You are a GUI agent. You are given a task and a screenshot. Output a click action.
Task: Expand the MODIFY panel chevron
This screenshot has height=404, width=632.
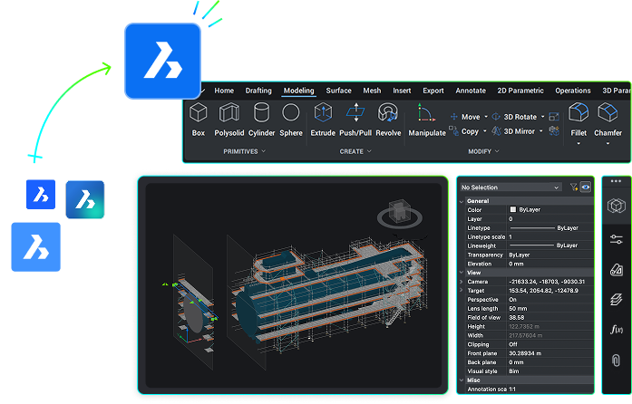497,151
